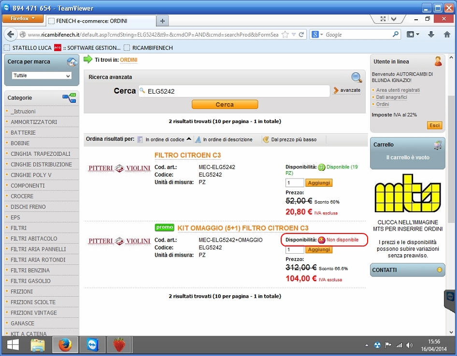Viewport: 457px width, 356px height.
Task: Open the Ordini link in the user panel
Action: pyautogui.click(x=383, y=104)
